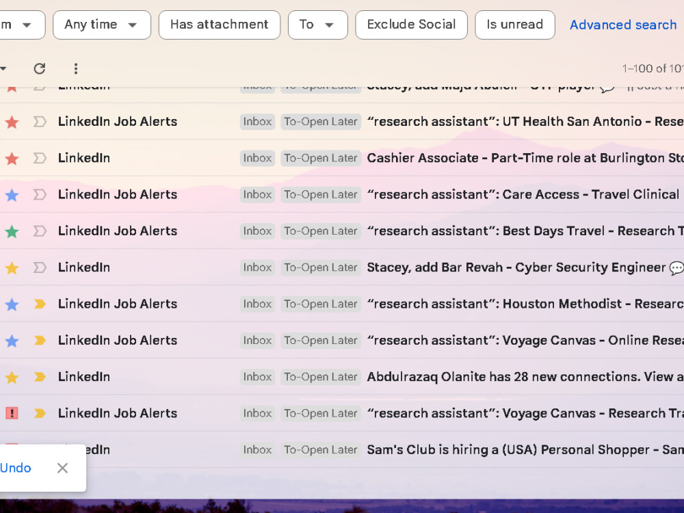
Task: Click sender LinkedIn Job Alerts on Care Access row
Action: (x=118, y=194)
